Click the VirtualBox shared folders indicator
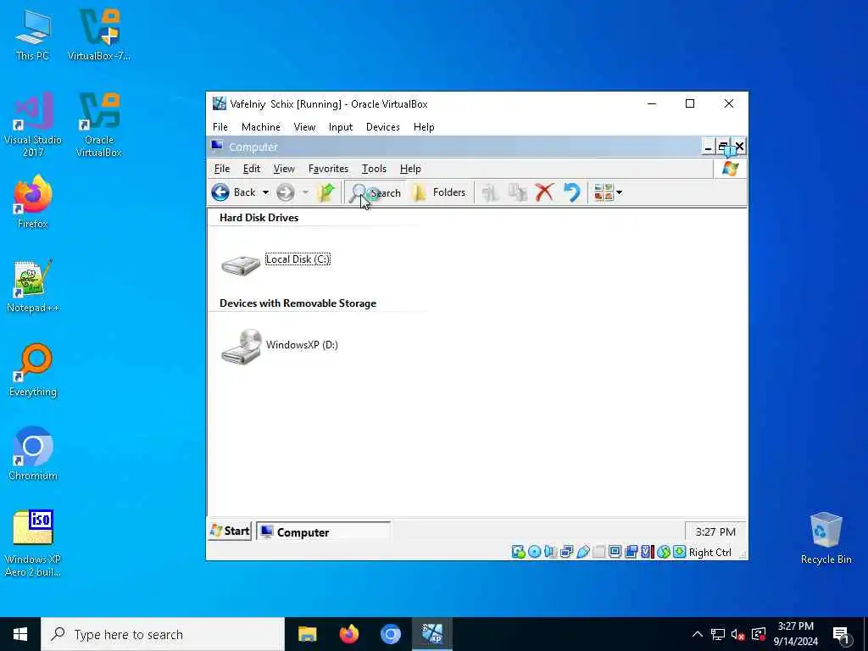The height and width of the screenshot is (651, 868). tap(599, 552)
